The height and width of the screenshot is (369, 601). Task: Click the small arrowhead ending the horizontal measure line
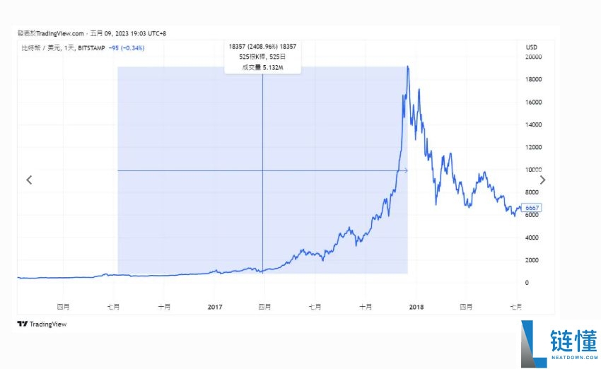point(404,170)
